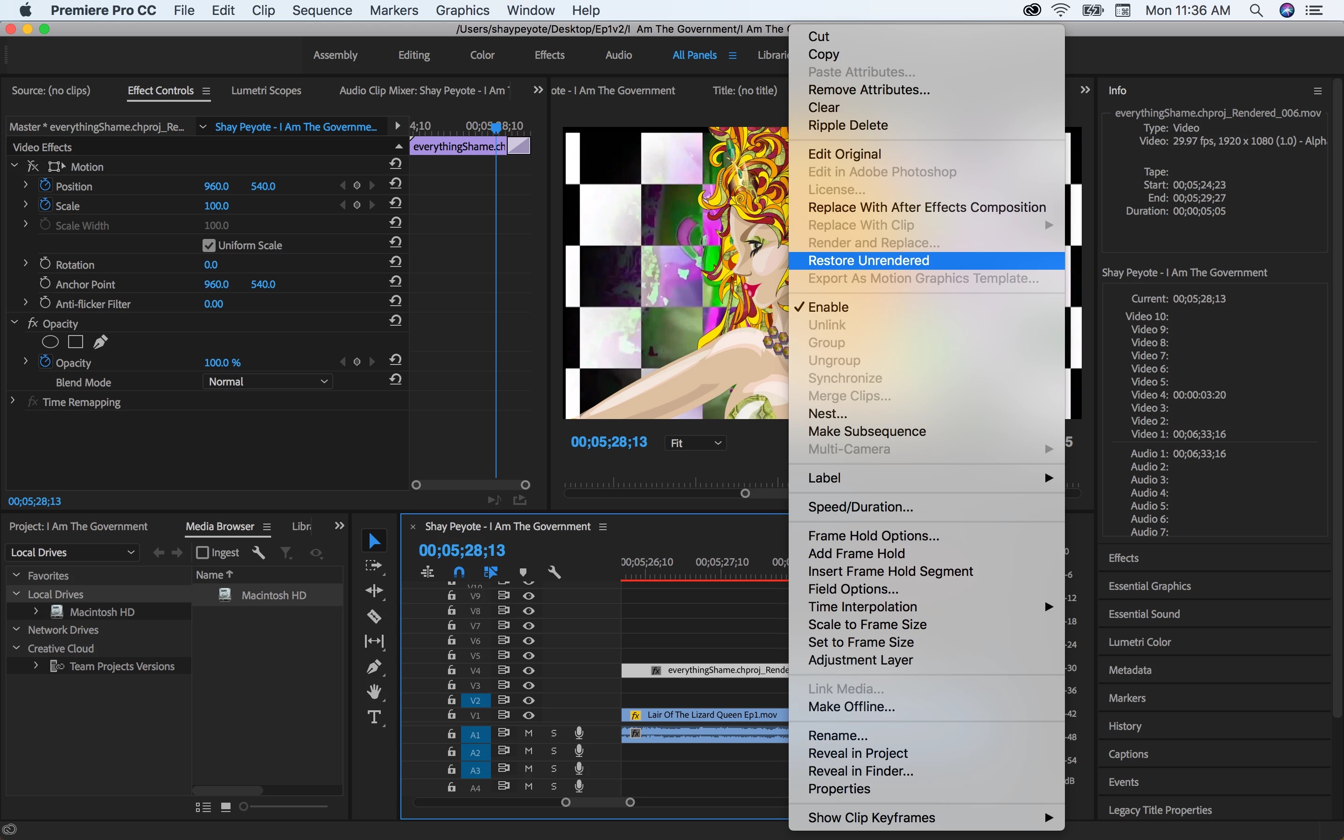Image resolution: width=1344 pixels, height=840 pixels.
Task: Solo audio track A2
Action: 554,752
